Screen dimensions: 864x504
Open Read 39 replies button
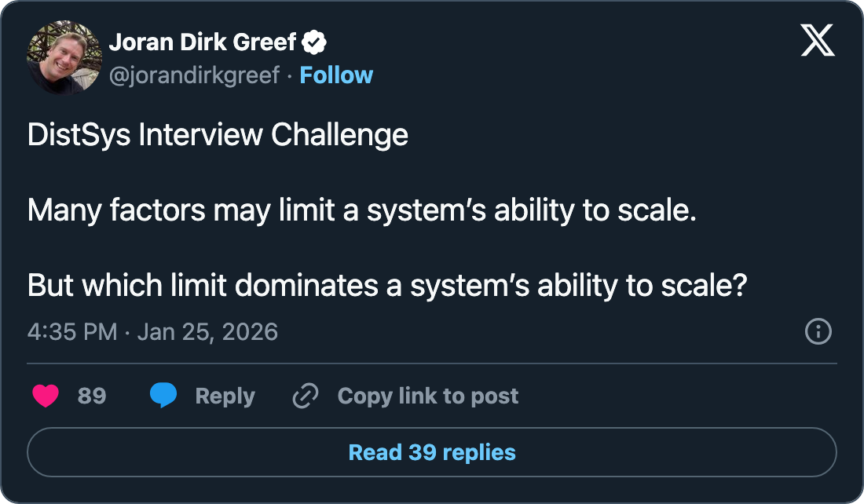click(432, 453)
